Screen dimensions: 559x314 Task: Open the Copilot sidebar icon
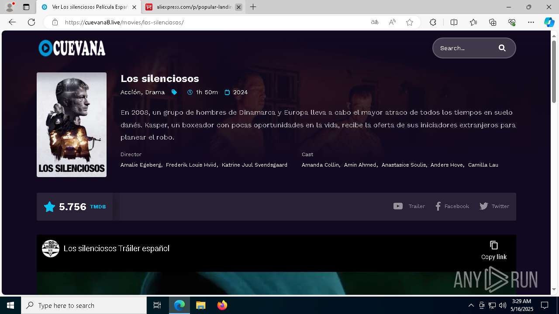pos(549,22)
